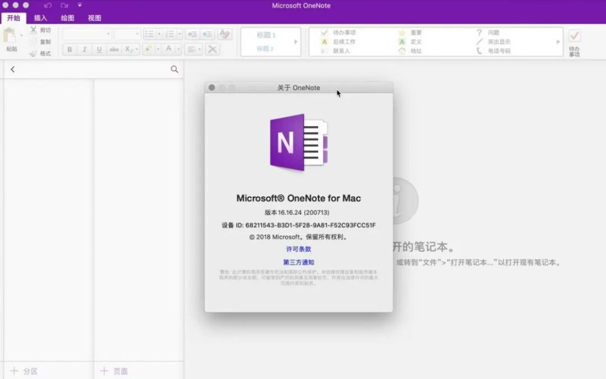Open highlight color dropdown arrow
The image size is (606, 379).
[158, 49]
